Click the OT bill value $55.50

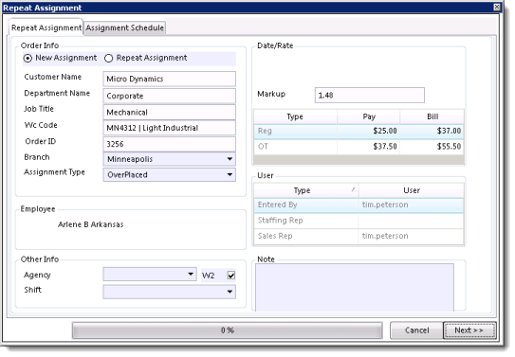coord(449,147)
